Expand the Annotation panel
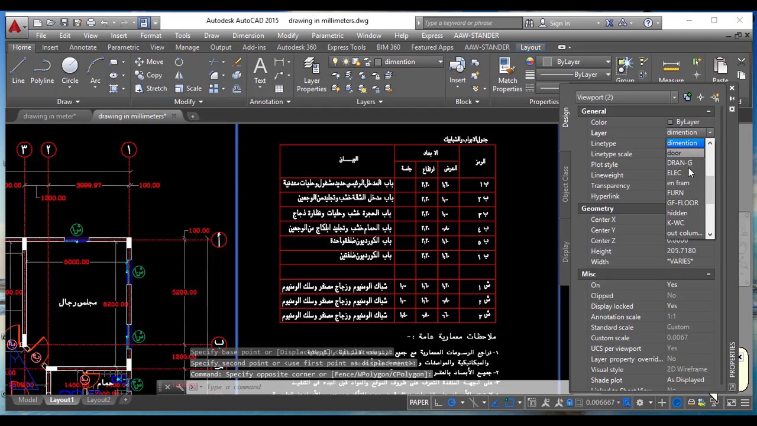Image resolution: width=757 pixels, height=426 pixels. [270, 102]
